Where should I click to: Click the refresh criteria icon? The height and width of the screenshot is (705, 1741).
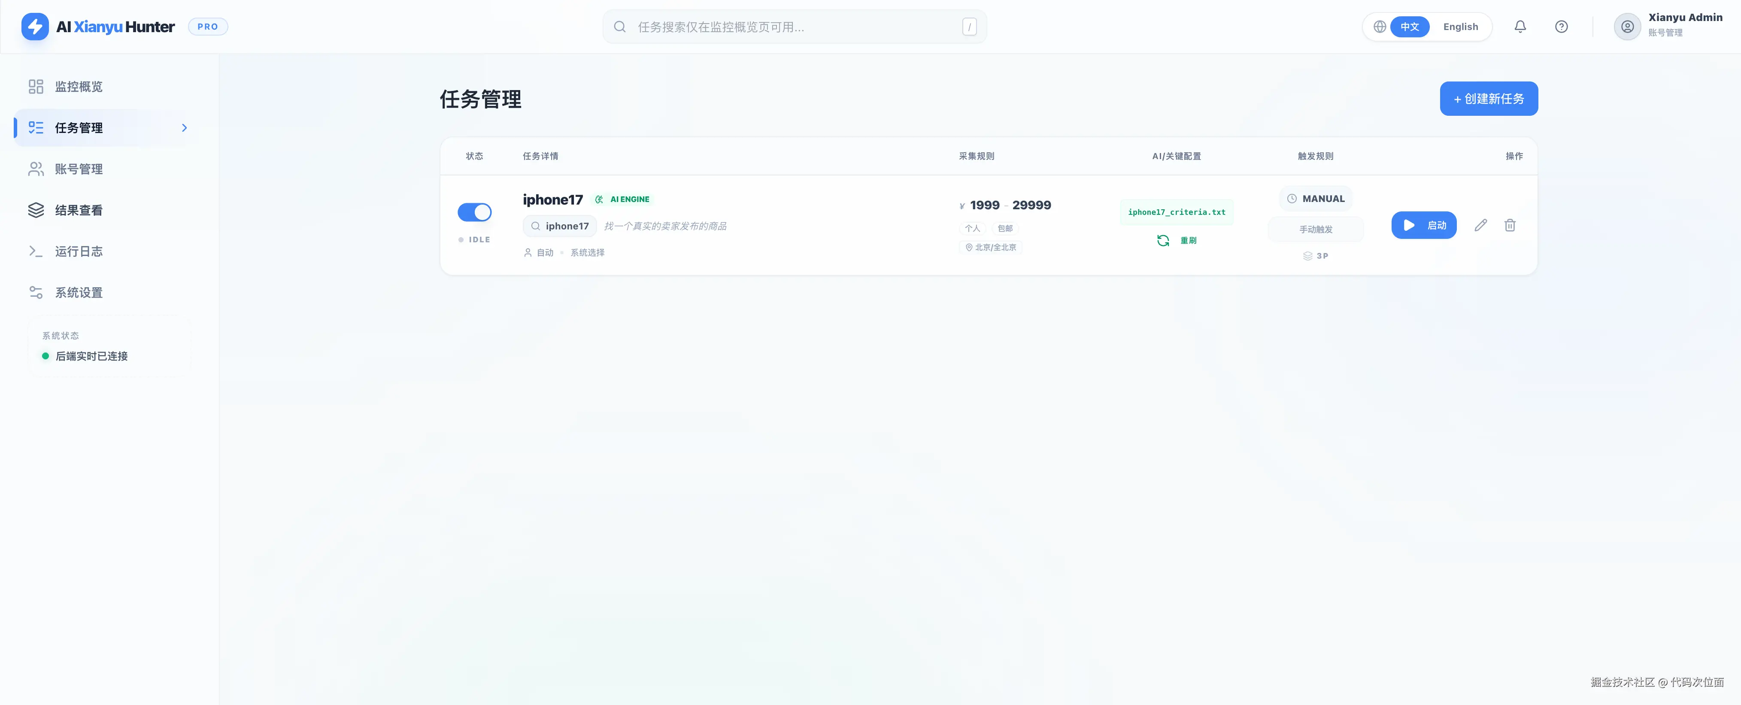click(x=1162, y=241)
